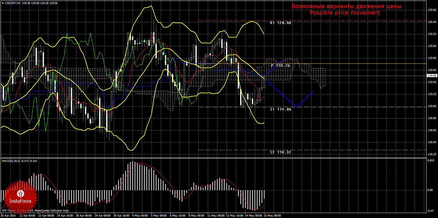Click the MACD scale value -0.47
The image size is (438, 218).
coord(431,211)
